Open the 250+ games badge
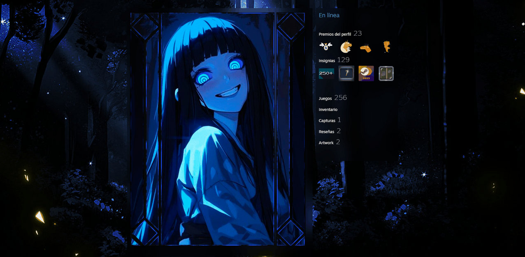The width and height of the screenshot is (525, 257). 326,73
